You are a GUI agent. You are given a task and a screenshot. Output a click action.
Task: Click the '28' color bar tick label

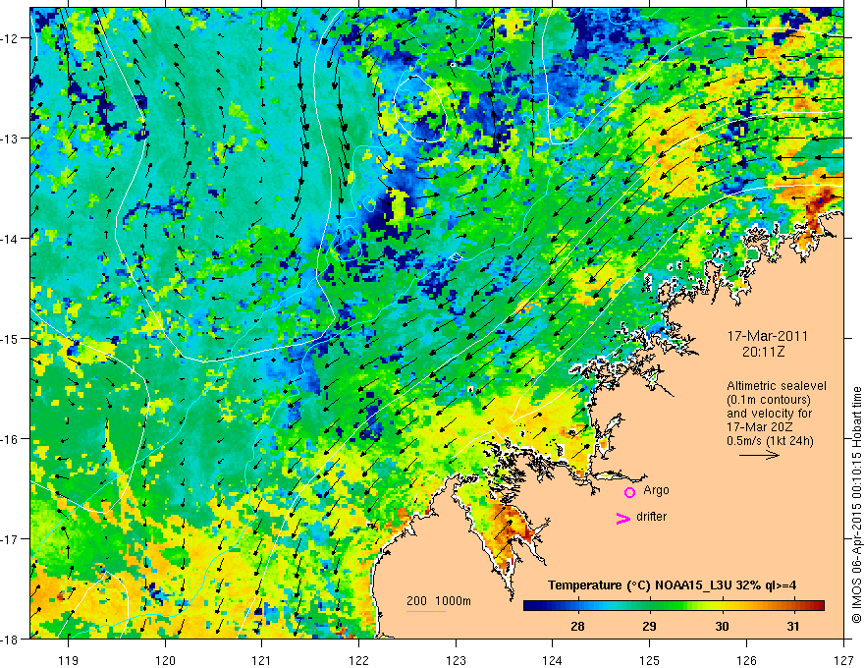coord(577,626)
